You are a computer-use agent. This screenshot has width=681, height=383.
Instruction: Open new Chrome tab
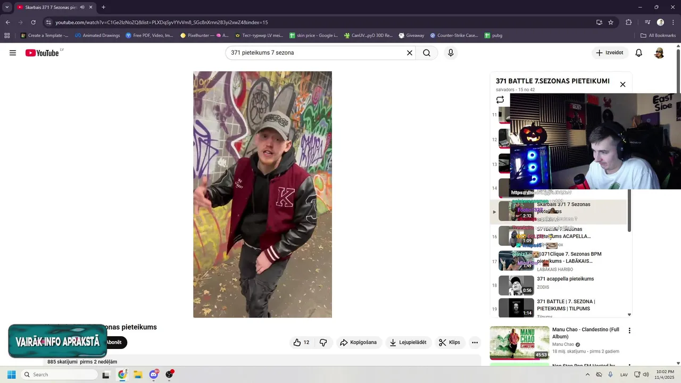[103, 7]
